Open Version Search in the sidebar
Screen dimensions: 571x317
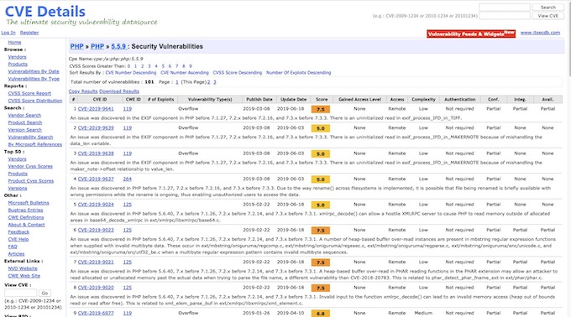coord(24,130)
